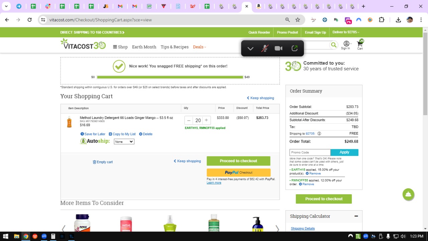The height and width of the screenshot is (241, 428).
Task: Bookmark this page with the star
Action: [298, 20]
